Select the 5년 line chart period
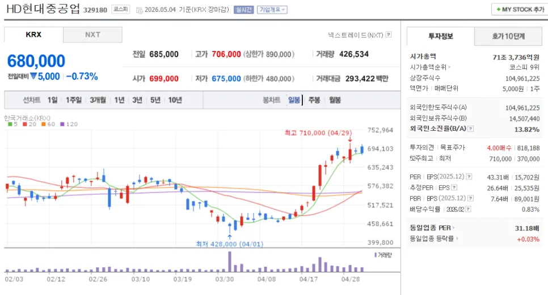This screenshot has width=548, height=295. pyautogui.click(x=155, y=100)
